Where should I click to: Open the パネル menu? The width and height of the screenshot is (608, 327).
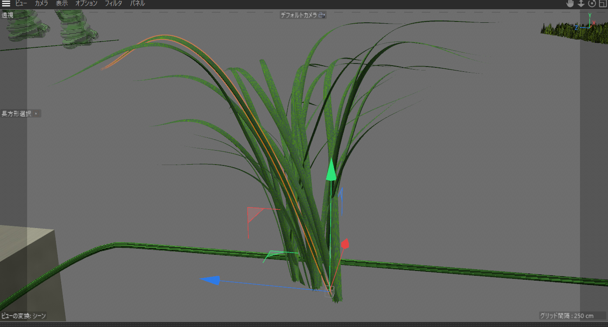tap(137, 4)
